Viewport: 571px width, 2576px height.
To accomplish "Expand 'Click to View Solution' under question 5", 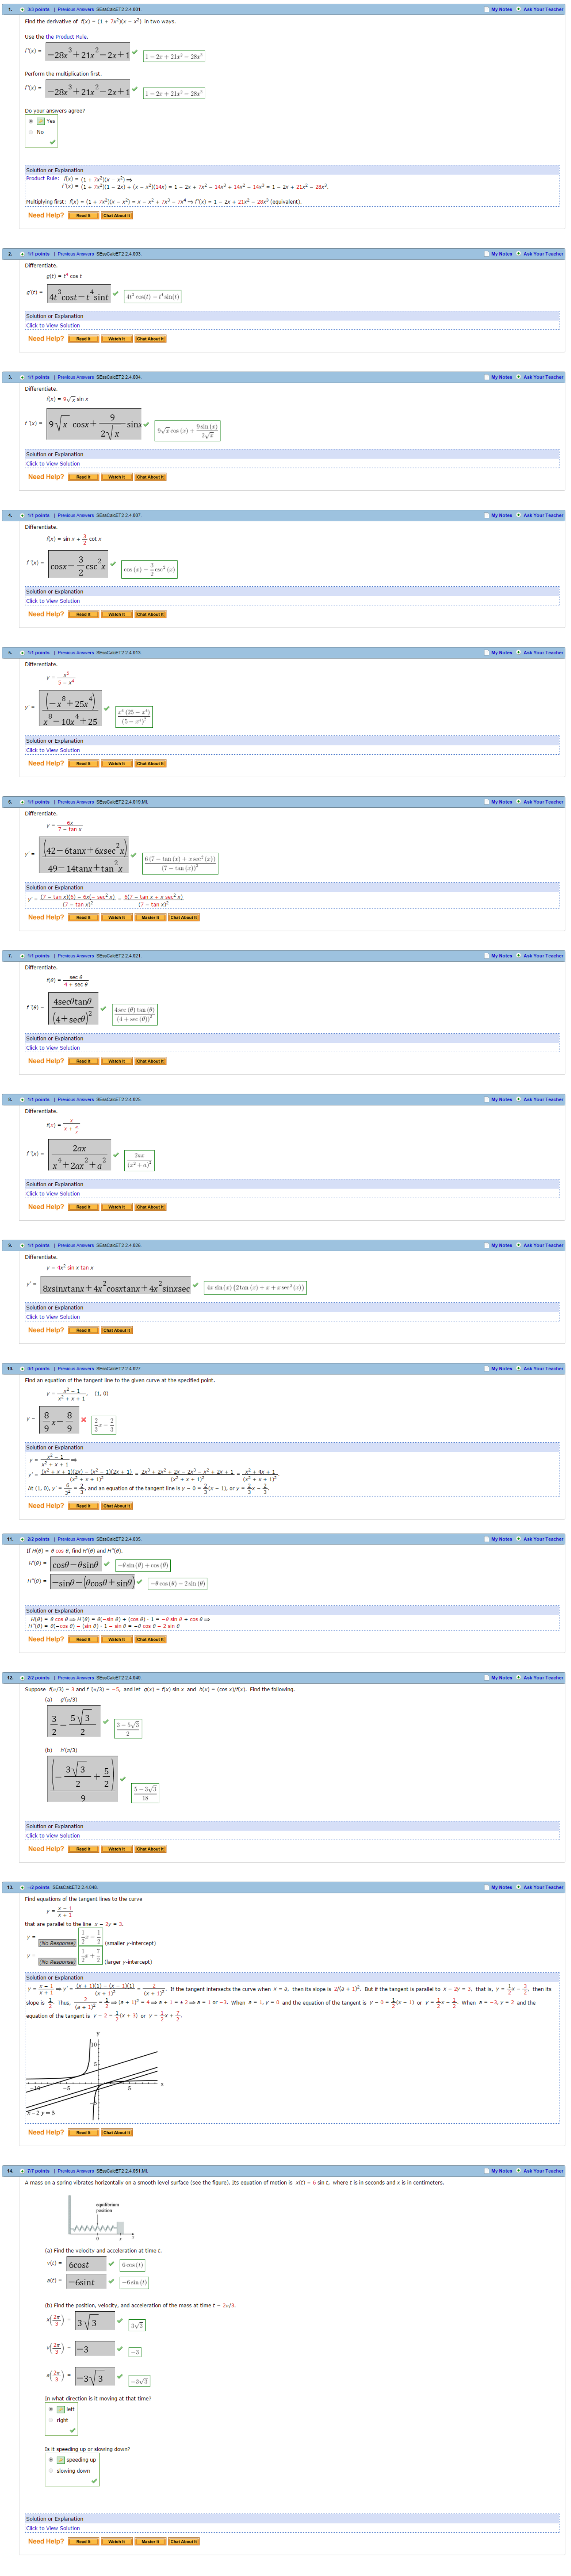I will click(53, 750).
